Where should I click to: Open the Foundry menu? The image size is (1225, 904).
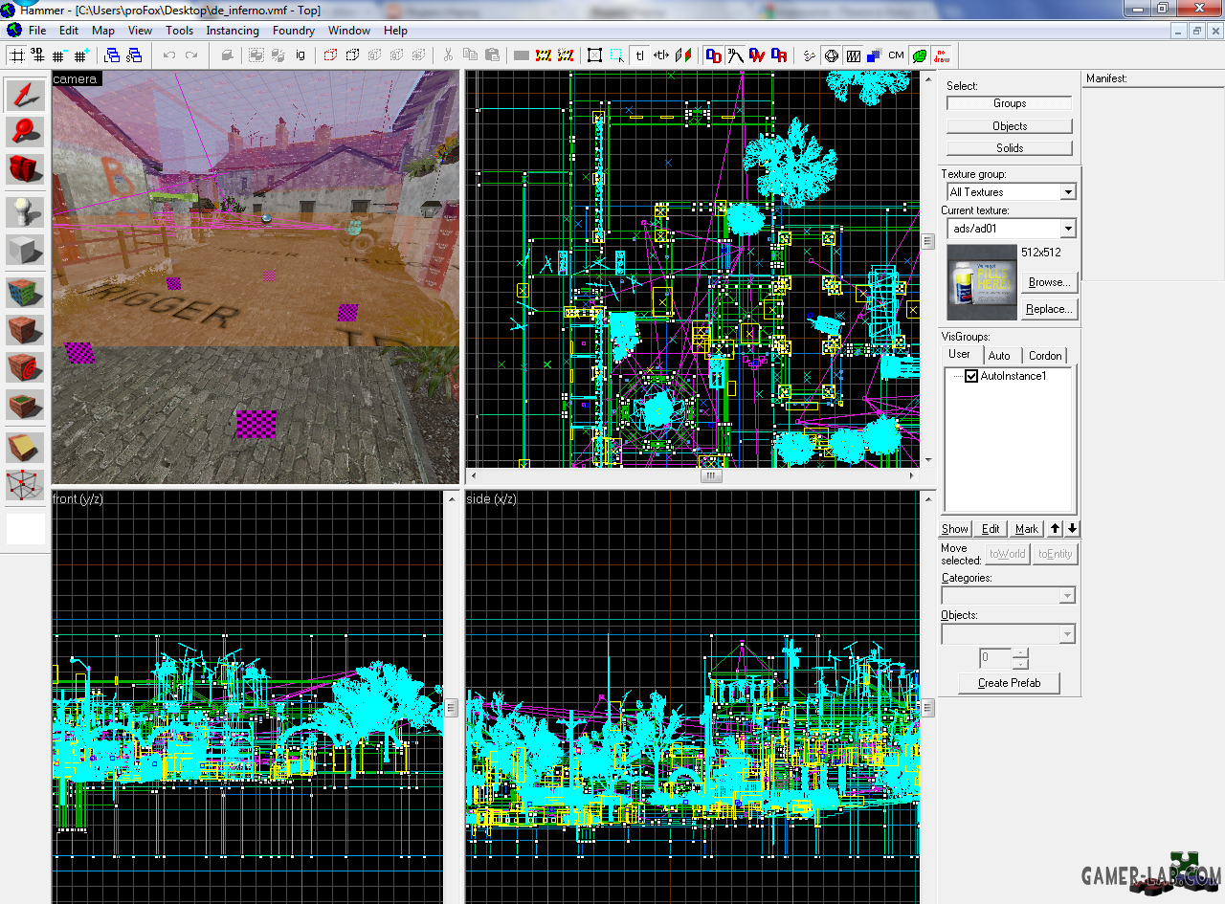[294, 31]
